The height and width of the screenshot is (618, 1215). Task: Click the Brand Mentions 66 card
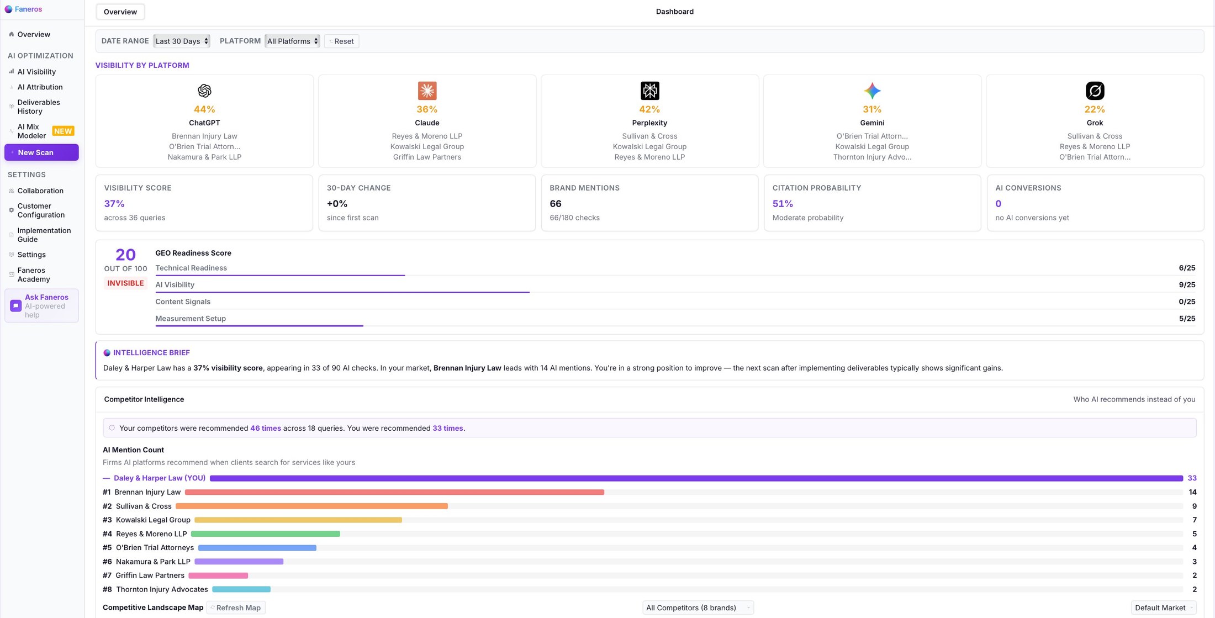pos(649,203)
